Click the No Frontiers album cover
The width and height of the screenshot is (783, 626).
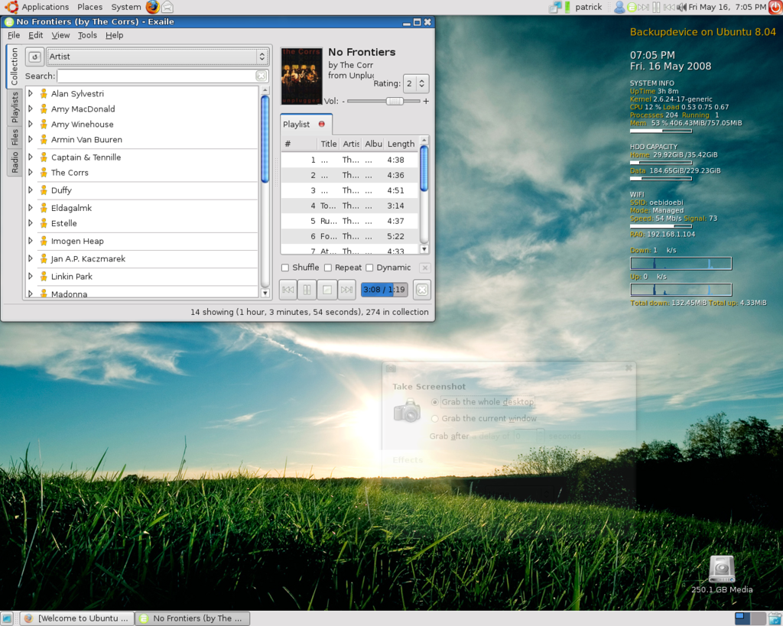pos(301,76)
